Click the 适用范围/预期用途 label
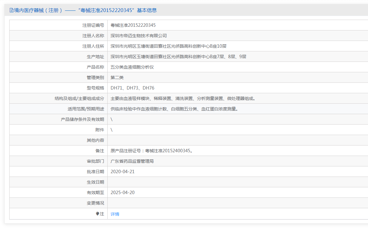The image size is (368, 231). 86,109
